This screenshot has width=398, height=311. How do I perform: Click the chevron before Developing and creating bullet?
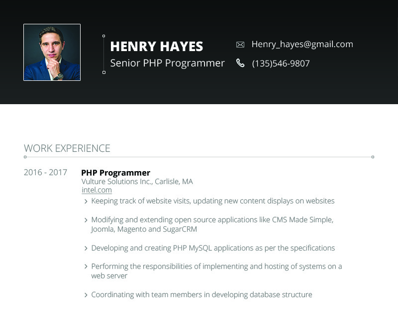click(x=86, y=248)
